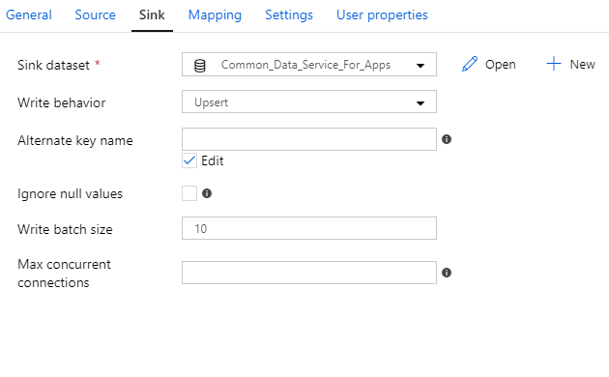Click the pencil icon next to Open
The image size is (609, 377).
[470, 64]
